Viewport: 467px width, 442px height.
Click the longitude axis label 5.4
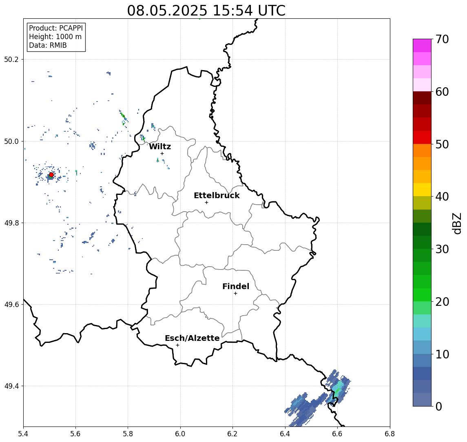(23, 434)
